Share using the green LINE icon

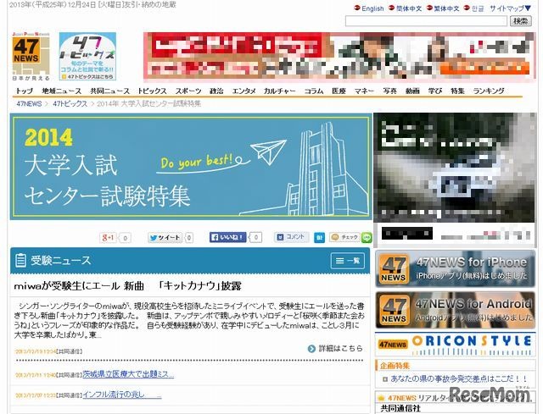(x=367, y=237)
